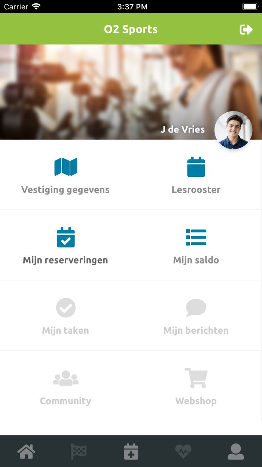Viewport: 262px width, 467px height.
Task: Tap the Mijn saldo list icon
Action: (x=196, y=237)
